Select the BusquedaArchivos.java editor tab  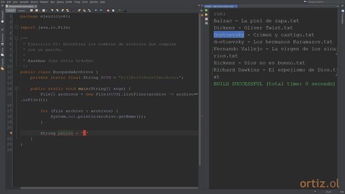pos(21,6)
